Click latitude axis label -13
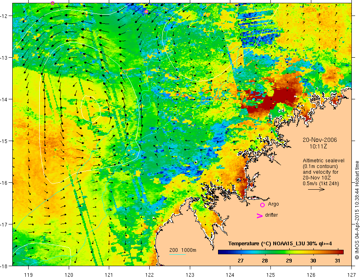The height and width of the screenshot is (278, 360). pos(4,58)
